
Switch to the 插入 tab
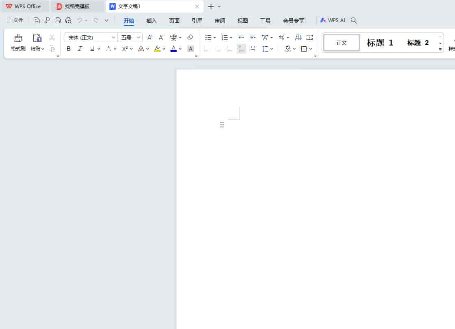[x=152, y=21]
